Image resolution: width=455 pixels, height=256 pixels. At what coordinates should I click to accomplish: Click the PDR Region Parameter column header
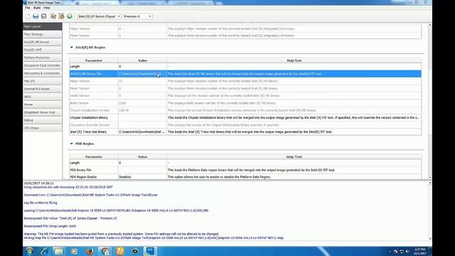point(94,156)
